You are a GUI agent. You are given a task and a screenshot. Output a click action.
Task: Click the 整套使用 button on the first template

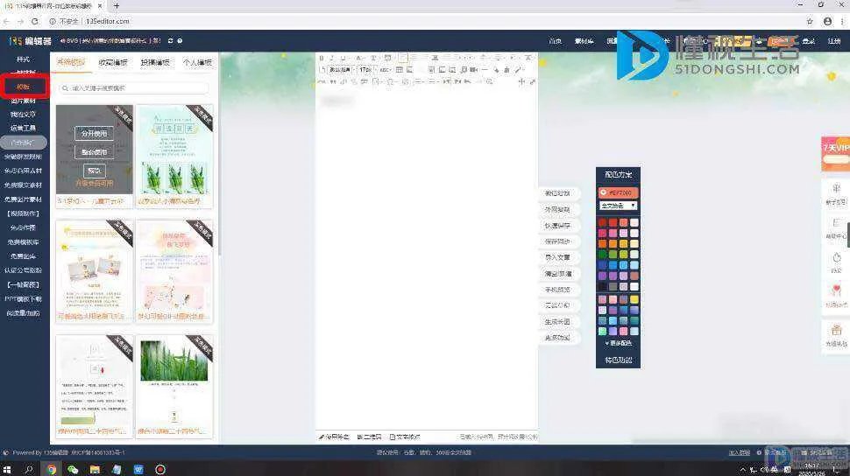[94, 151]
